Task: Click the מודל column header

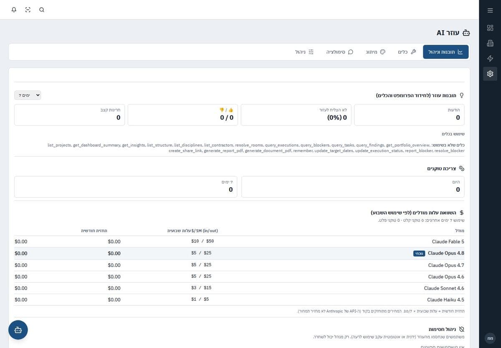Action: click(459, 231)
